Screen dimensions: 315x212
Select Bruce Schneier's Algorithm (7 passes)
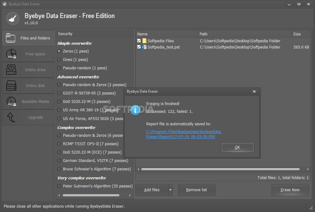59,169
